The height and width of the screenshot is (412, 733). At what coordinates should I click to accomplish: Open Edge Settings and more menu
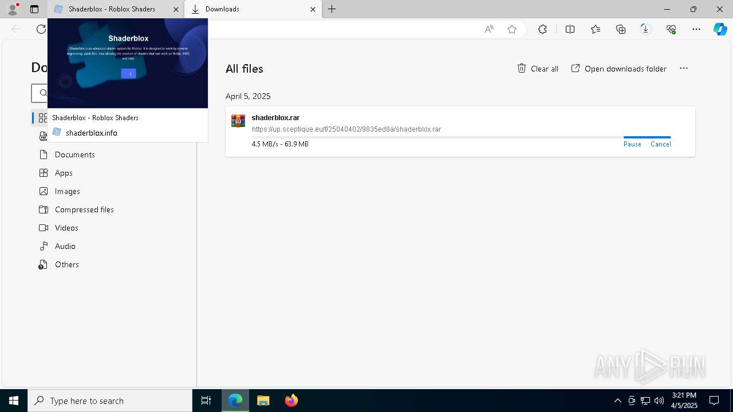click(696, 29)
